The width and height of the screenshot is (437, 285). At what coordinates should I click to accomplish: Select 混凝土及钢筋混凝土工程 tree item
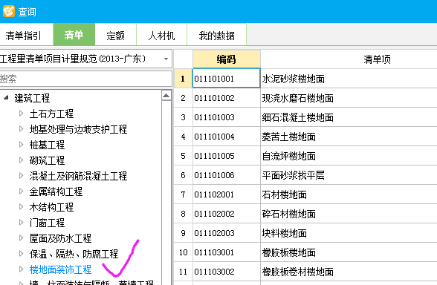(x=78, y=176)
